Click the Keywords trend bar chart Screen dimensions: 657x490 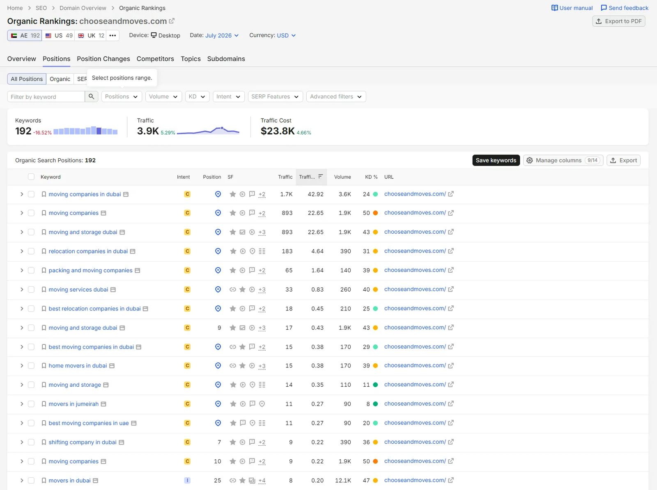[x=86, y=131]
